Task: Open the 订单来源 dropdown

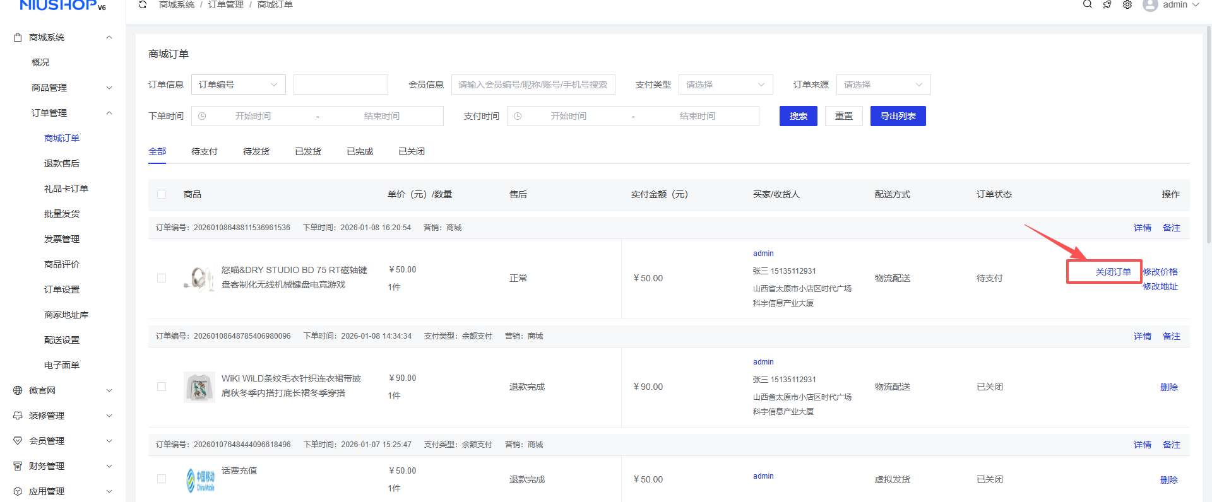Action: click(x=883, y=85)
